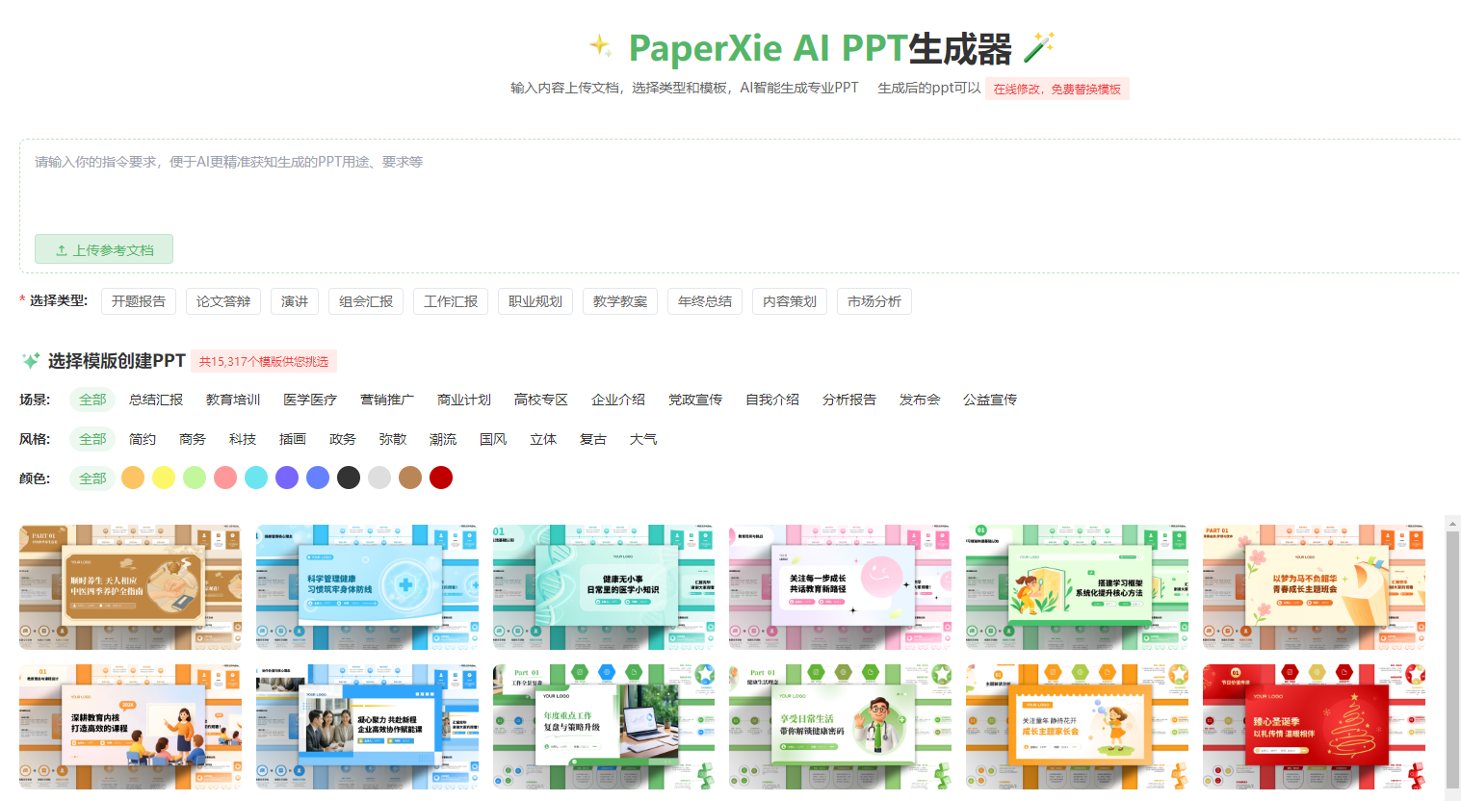Click the sparkle icon before 选择模版创建PPT heading

click(30, 360)
